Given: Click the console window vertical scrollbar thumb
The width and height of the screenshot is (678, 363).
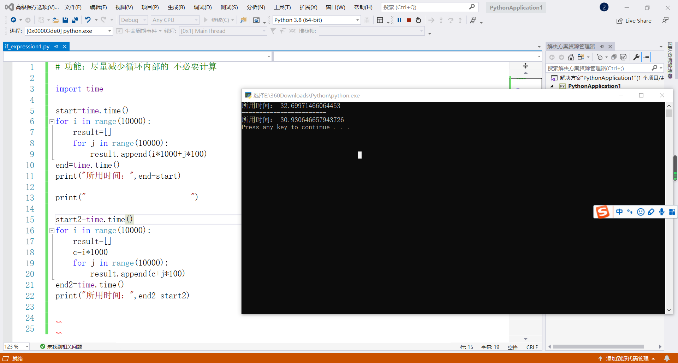Looking at the screenshot, I should point(669,113).
